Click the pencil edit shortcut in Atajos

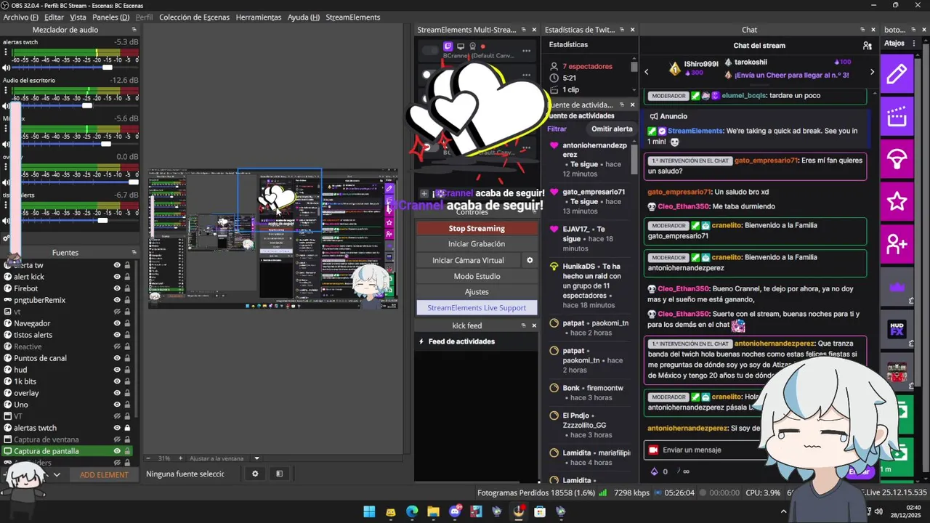[x=897, y=73]
